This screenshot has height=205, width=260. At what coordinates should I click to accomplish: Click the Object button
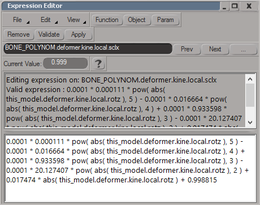(x=137, y=20)
